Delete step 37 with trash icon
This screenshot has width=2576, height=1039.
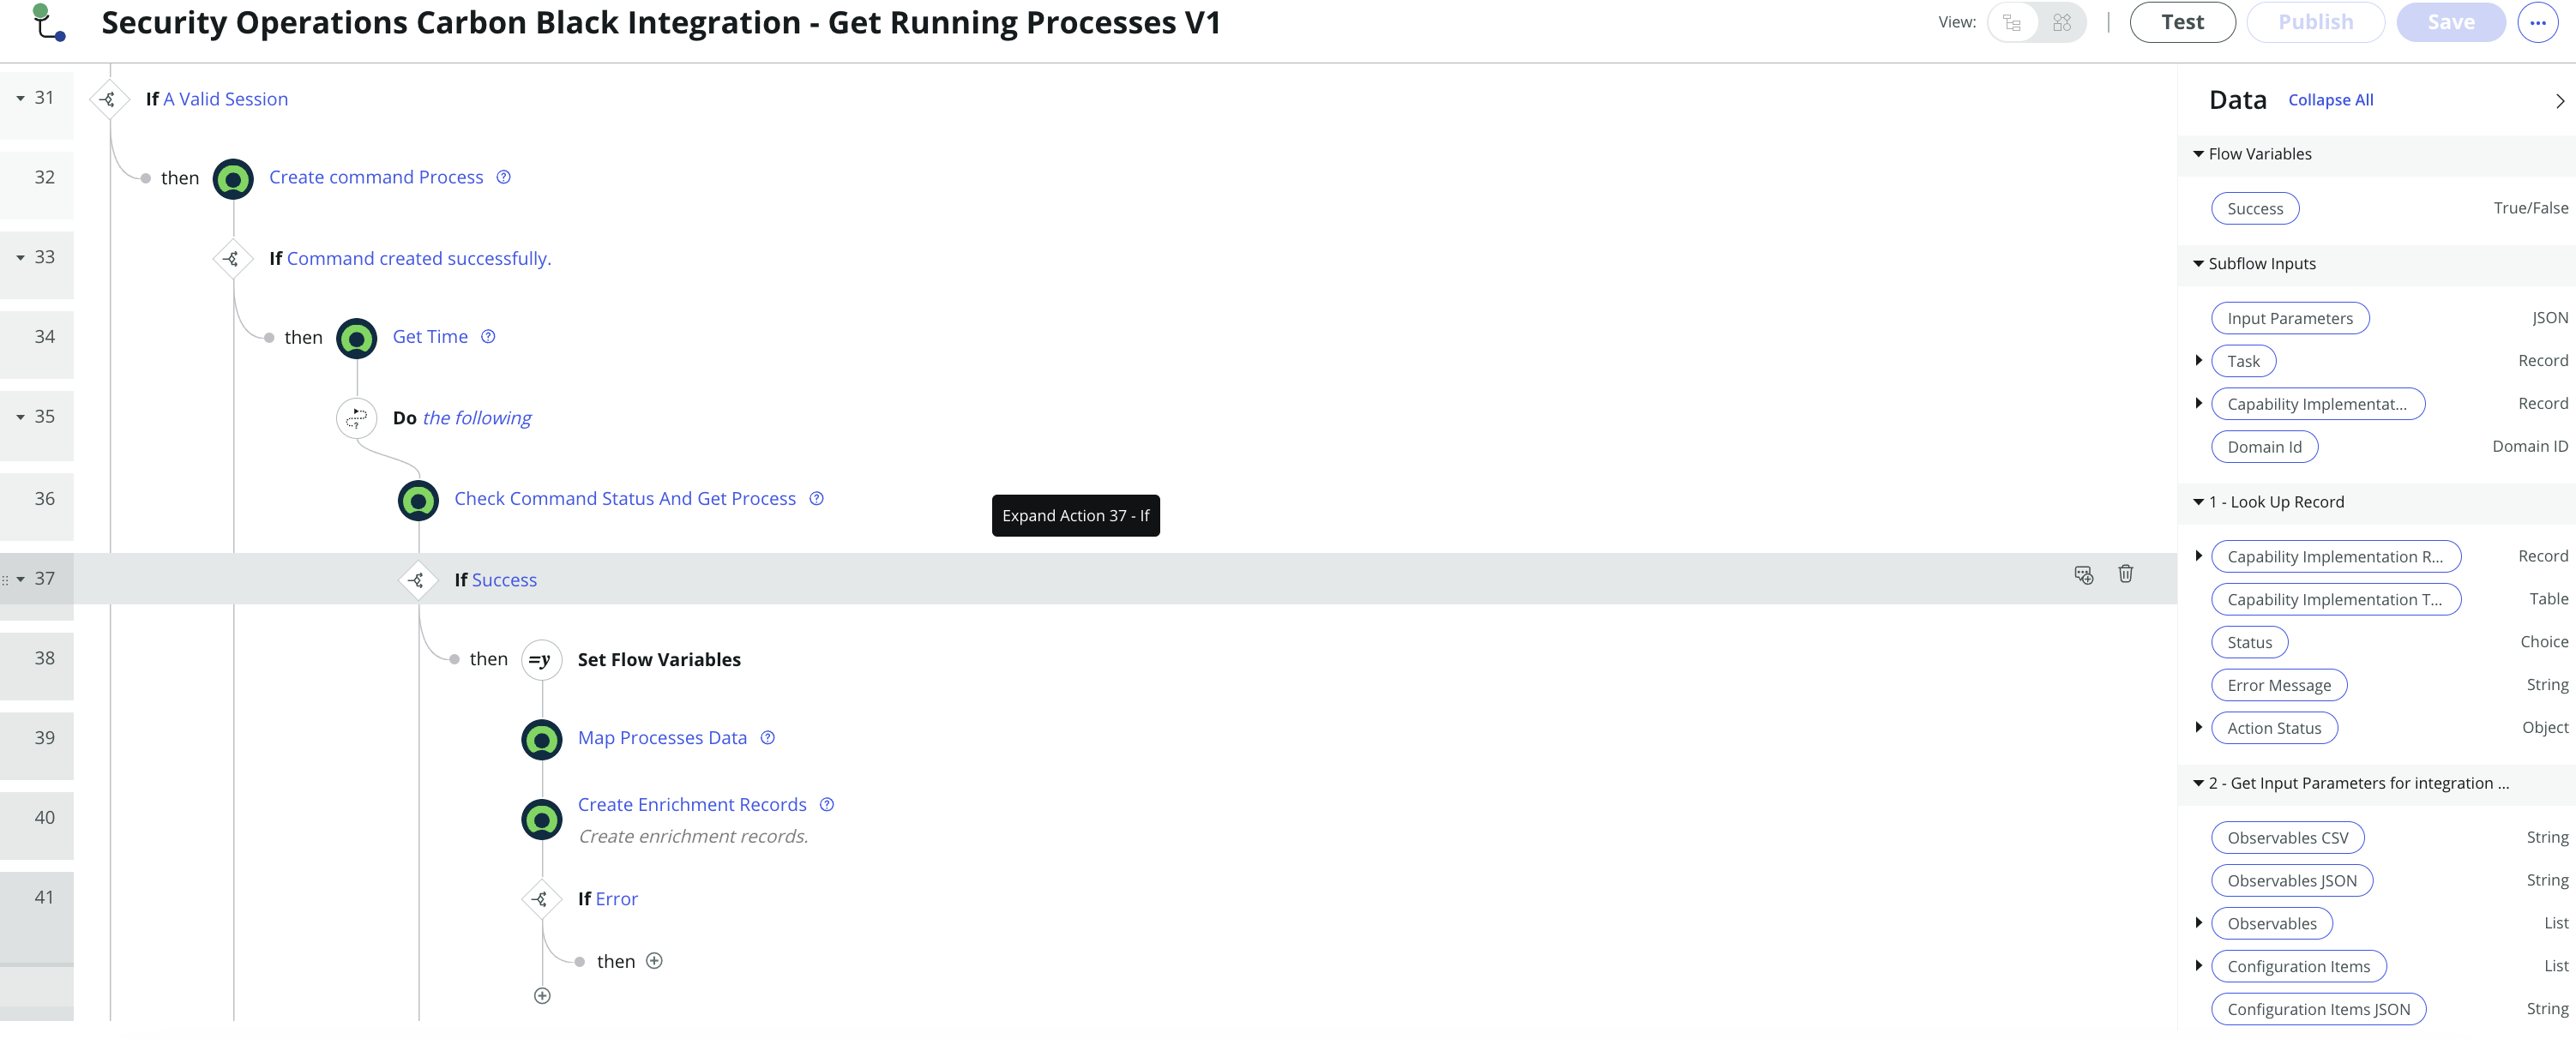point(2125,574)
